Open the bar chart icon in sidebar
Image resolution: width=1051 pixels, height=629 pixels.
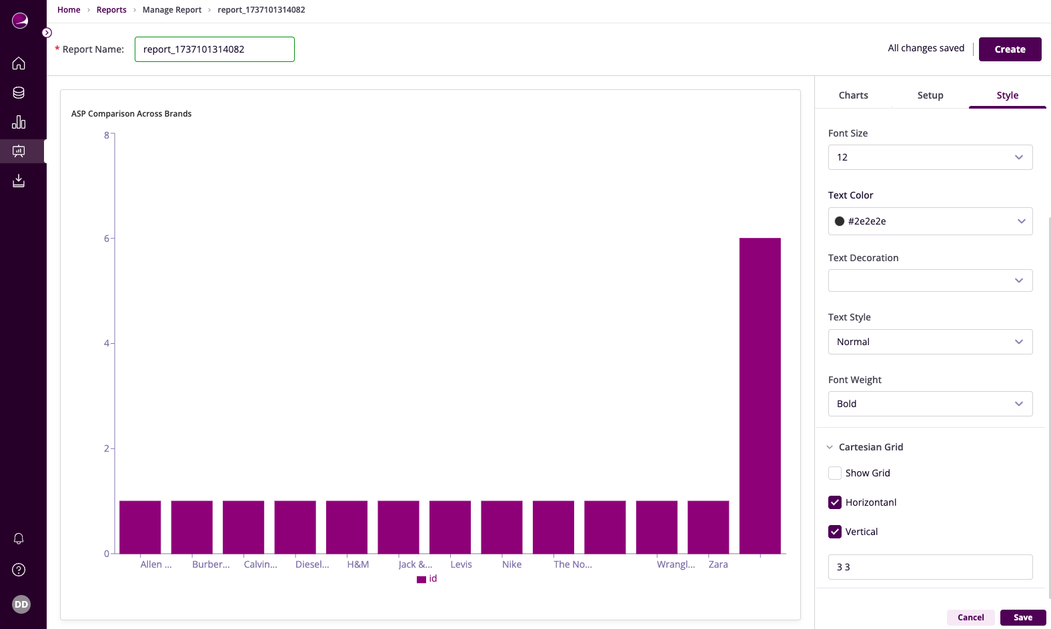point(19,122)
